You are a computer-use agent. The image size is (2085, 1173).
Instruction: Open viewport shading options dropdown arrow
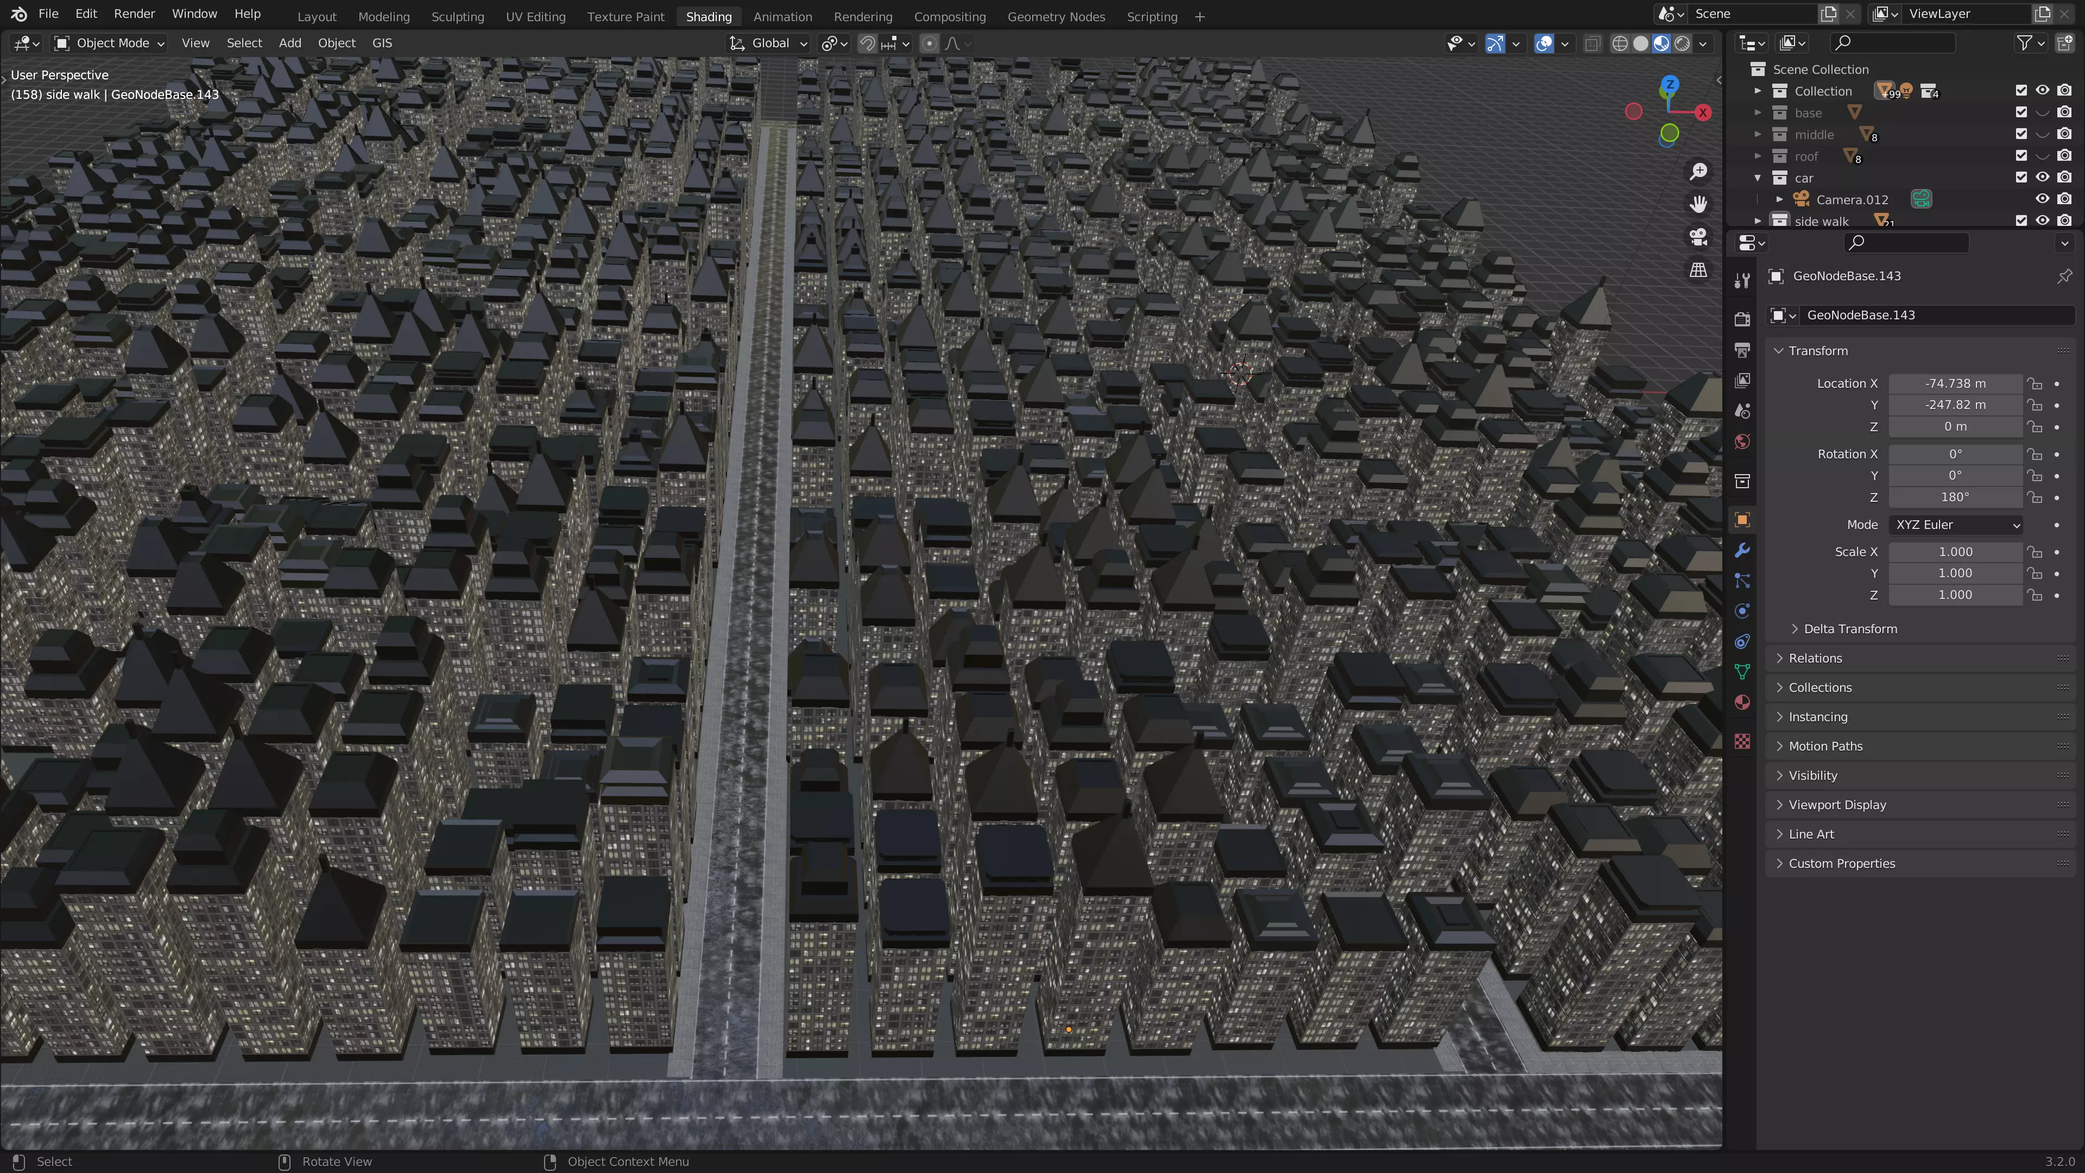coord(1703,43)
